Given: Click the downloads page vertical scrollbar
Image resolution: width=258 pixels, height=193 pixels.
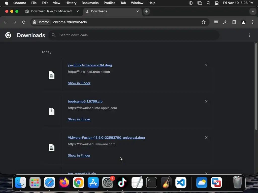Looking at the screenshot, I should coord(256,86).
